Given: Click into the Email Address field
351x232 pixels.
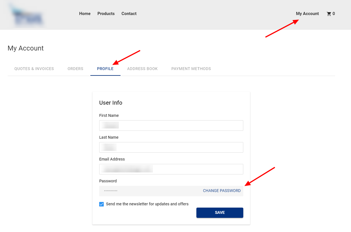Looking at the screenshot, I should tap(171, 169).
